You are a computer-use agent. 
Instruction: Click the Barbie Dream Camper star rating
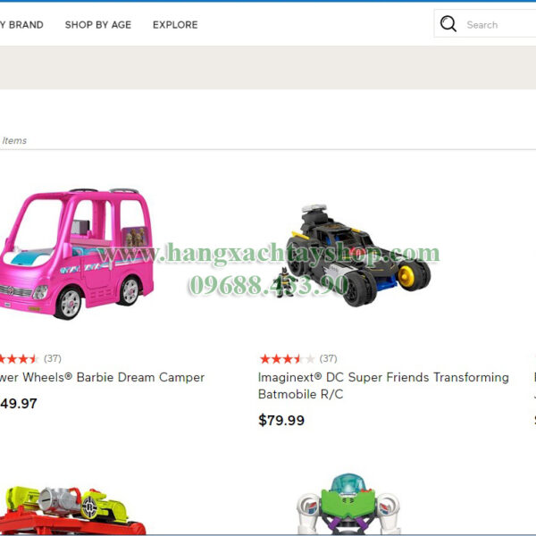pos(19,359)
